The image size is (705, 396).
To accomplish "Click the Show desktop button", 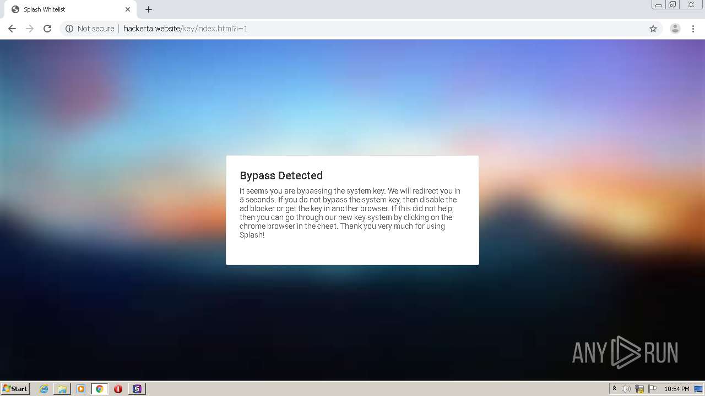I will (x=699, y=389).
